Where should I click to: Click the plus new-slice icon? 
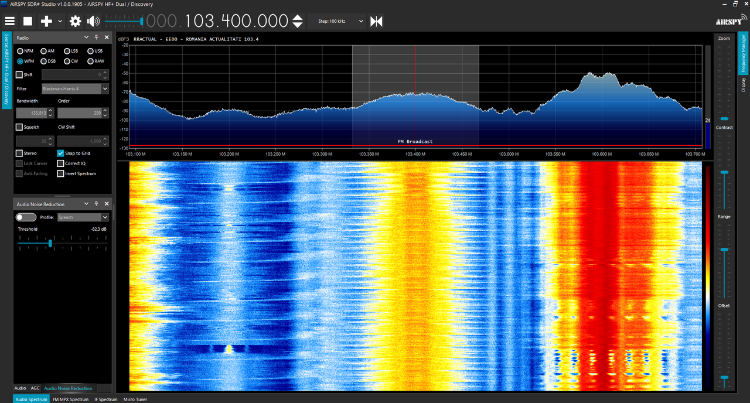[46, 22]
